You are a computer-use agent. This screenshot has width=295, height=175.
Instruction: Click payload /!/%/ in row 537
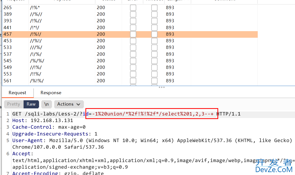click(36, 54)
